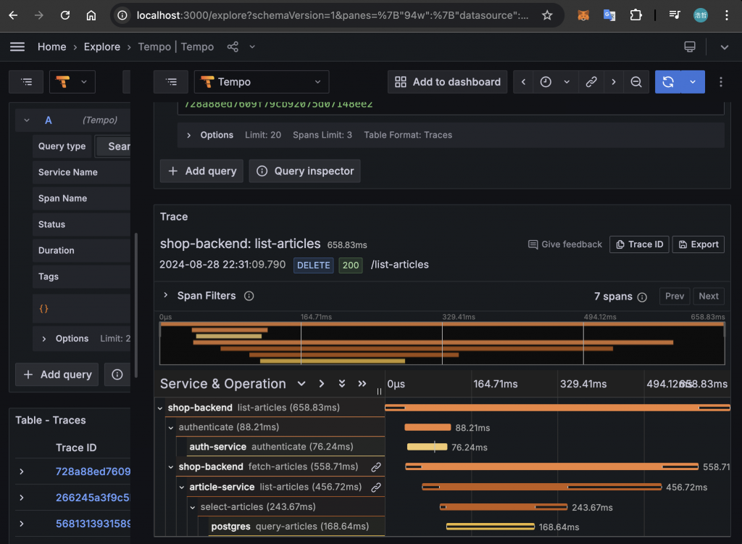Collapse top nav chevron at far right
This screenshot has height=544, width=742.
pyautogui.click(x=724, y=47)
